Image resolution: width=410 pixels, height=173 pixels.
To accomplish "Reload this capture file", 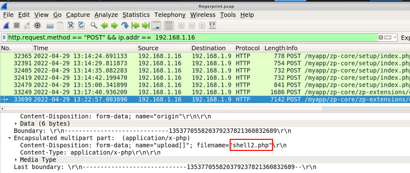I will click(81, 25).
